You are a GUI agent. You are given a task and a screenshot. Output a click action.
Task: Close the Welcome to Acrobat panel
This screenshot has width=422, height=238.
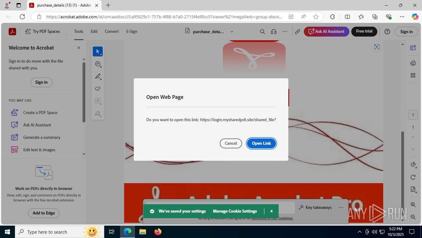point(79,48)
